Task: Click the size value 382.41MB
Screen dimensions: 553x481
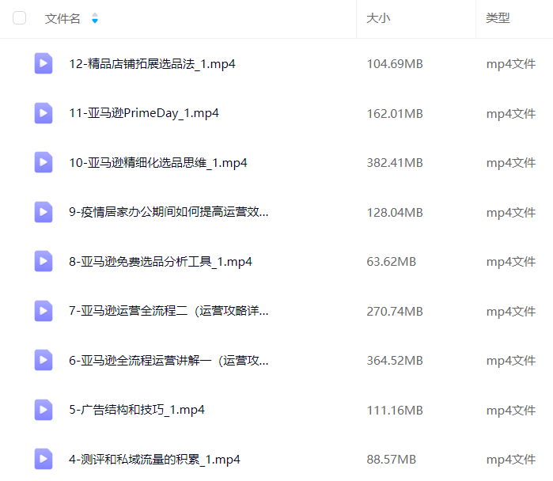Action: pyautogui.click(x=395, y=163)
